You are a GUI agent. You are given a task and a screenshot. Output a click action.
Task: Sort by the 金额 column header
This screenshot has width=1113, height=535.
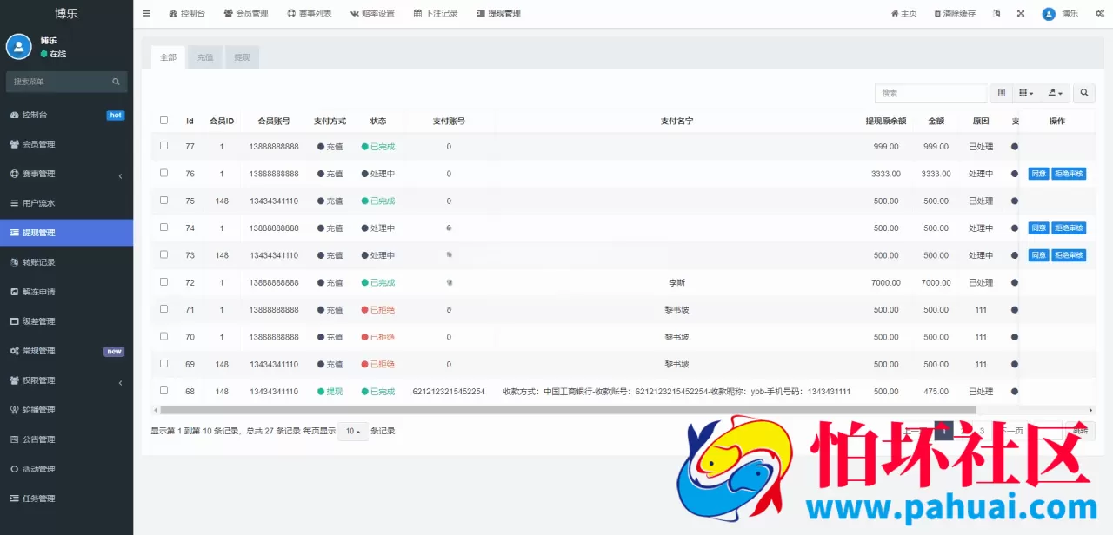click(936, 121)
